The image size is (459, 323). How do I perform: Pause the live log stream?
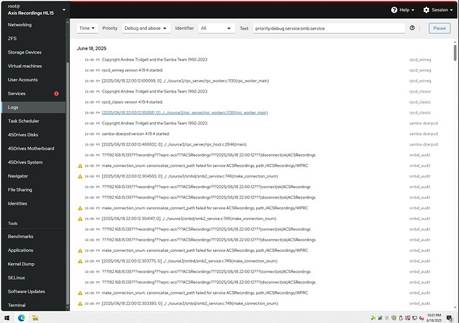(x=440, y=28)
